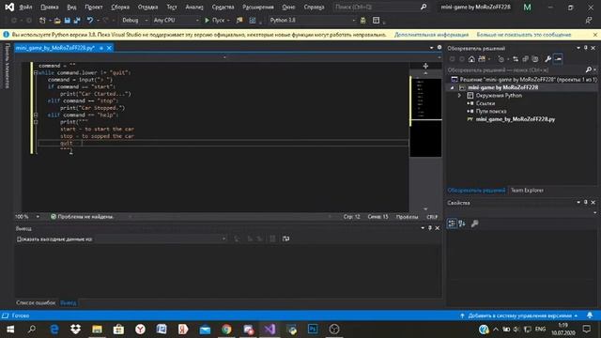Collapse the mini-game by MoRoZoFF228 project node
601x338 pixels.
453,87
